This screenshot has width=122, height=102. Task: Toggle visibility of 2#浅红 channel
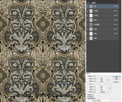point(88,15)
